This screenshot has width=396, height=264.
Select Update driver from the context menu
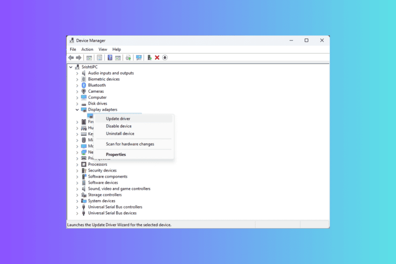pyautogui.click(x=118, y=118)
